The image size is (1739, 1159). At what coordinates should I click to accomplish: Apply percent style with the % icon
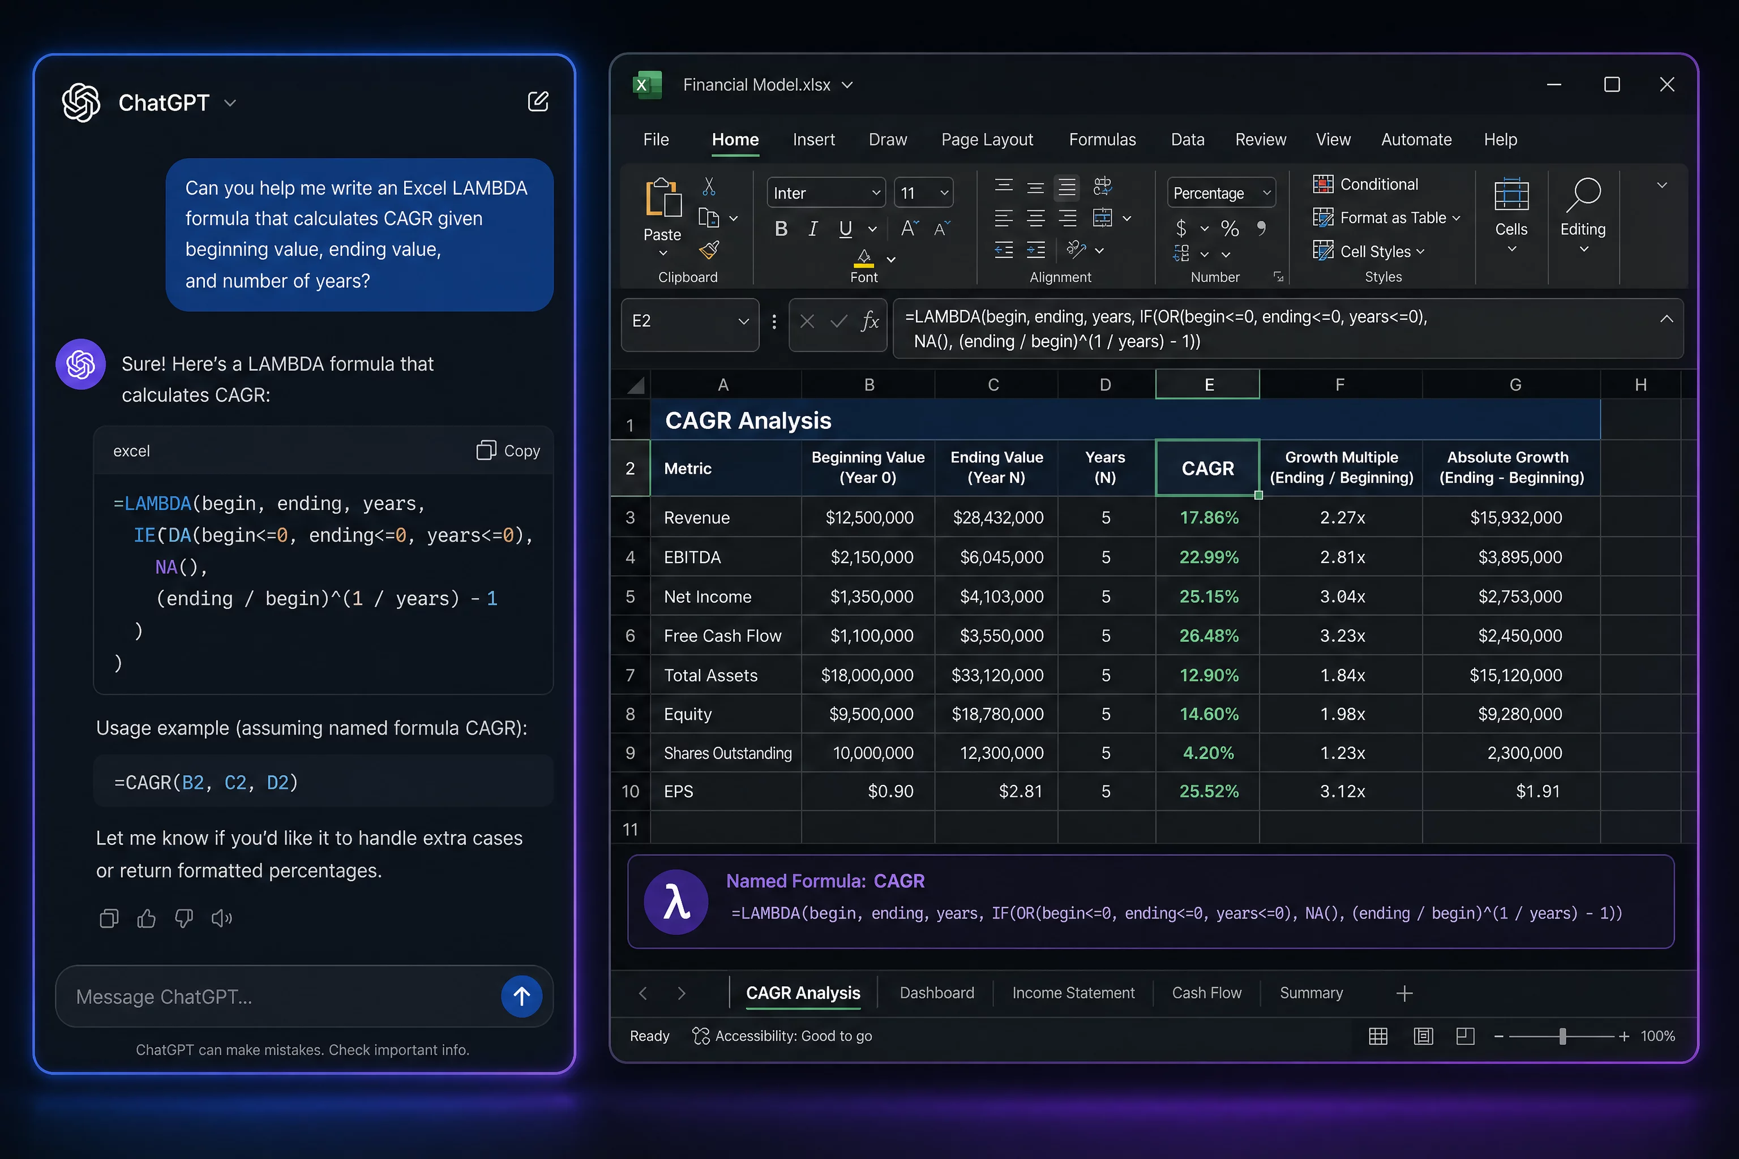pyautogui.click(x=1230, y=227)
